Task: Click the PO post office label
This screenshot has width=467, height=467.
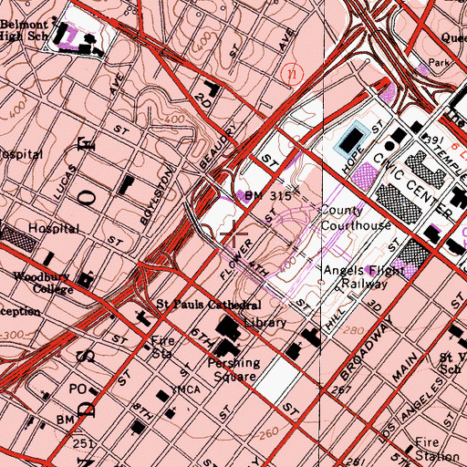Action: pyautogui.click(x=78, y=389)
